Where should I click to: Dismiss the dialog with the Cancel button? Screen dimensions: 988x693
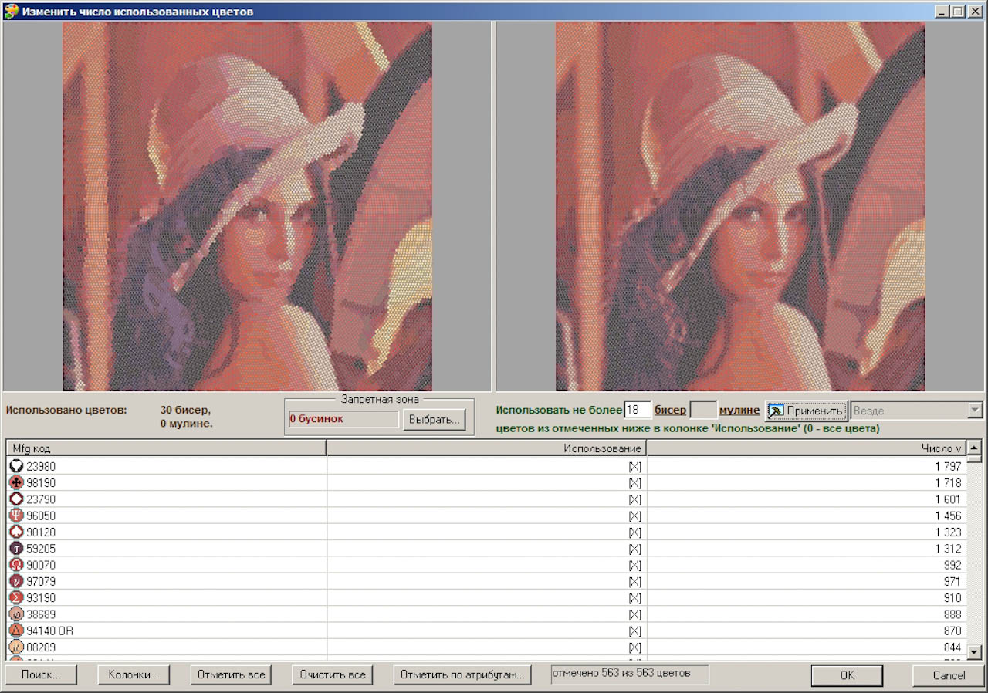(x=949, y=675)
